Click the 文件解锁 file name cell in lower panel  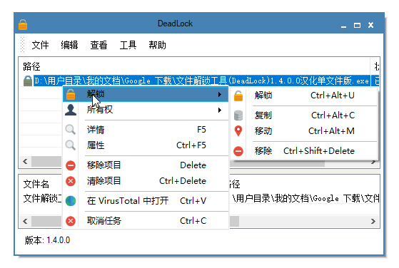click(x=42, y=198)
